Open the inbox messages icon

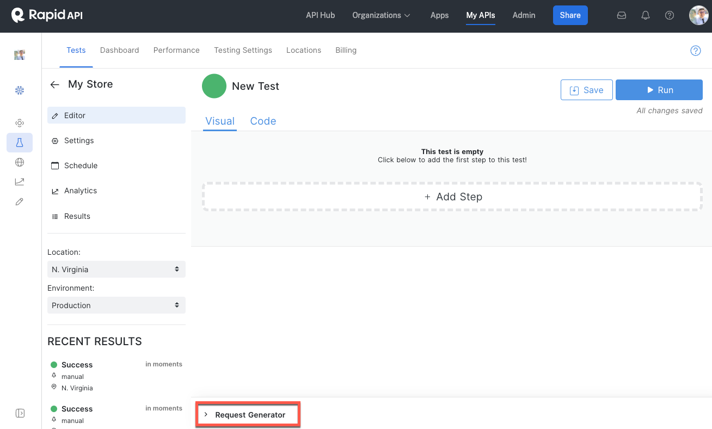[x=622, y=15]
